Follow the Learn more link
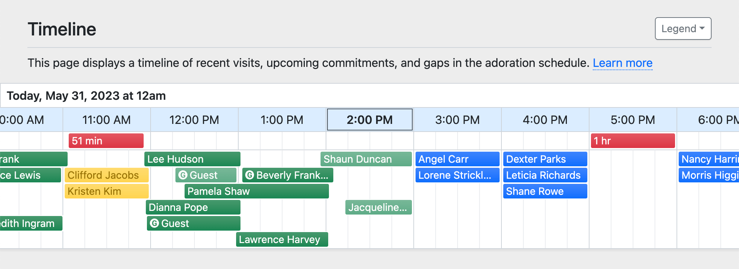Viewport: 739px width, 269px height. tap(622, 63)
